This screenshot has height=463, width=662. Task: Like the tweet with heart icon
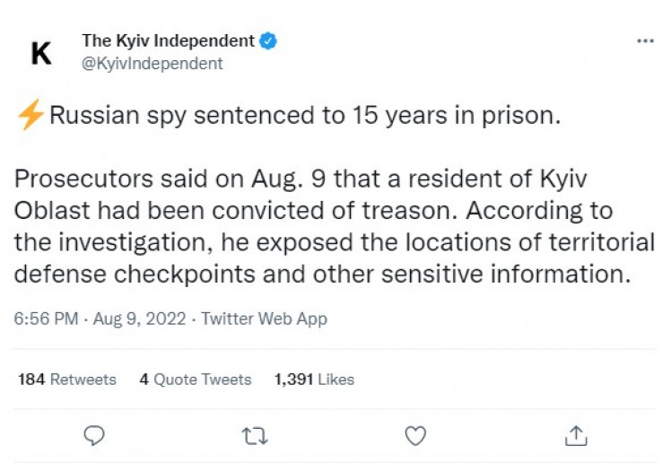[x=415, y=436]
